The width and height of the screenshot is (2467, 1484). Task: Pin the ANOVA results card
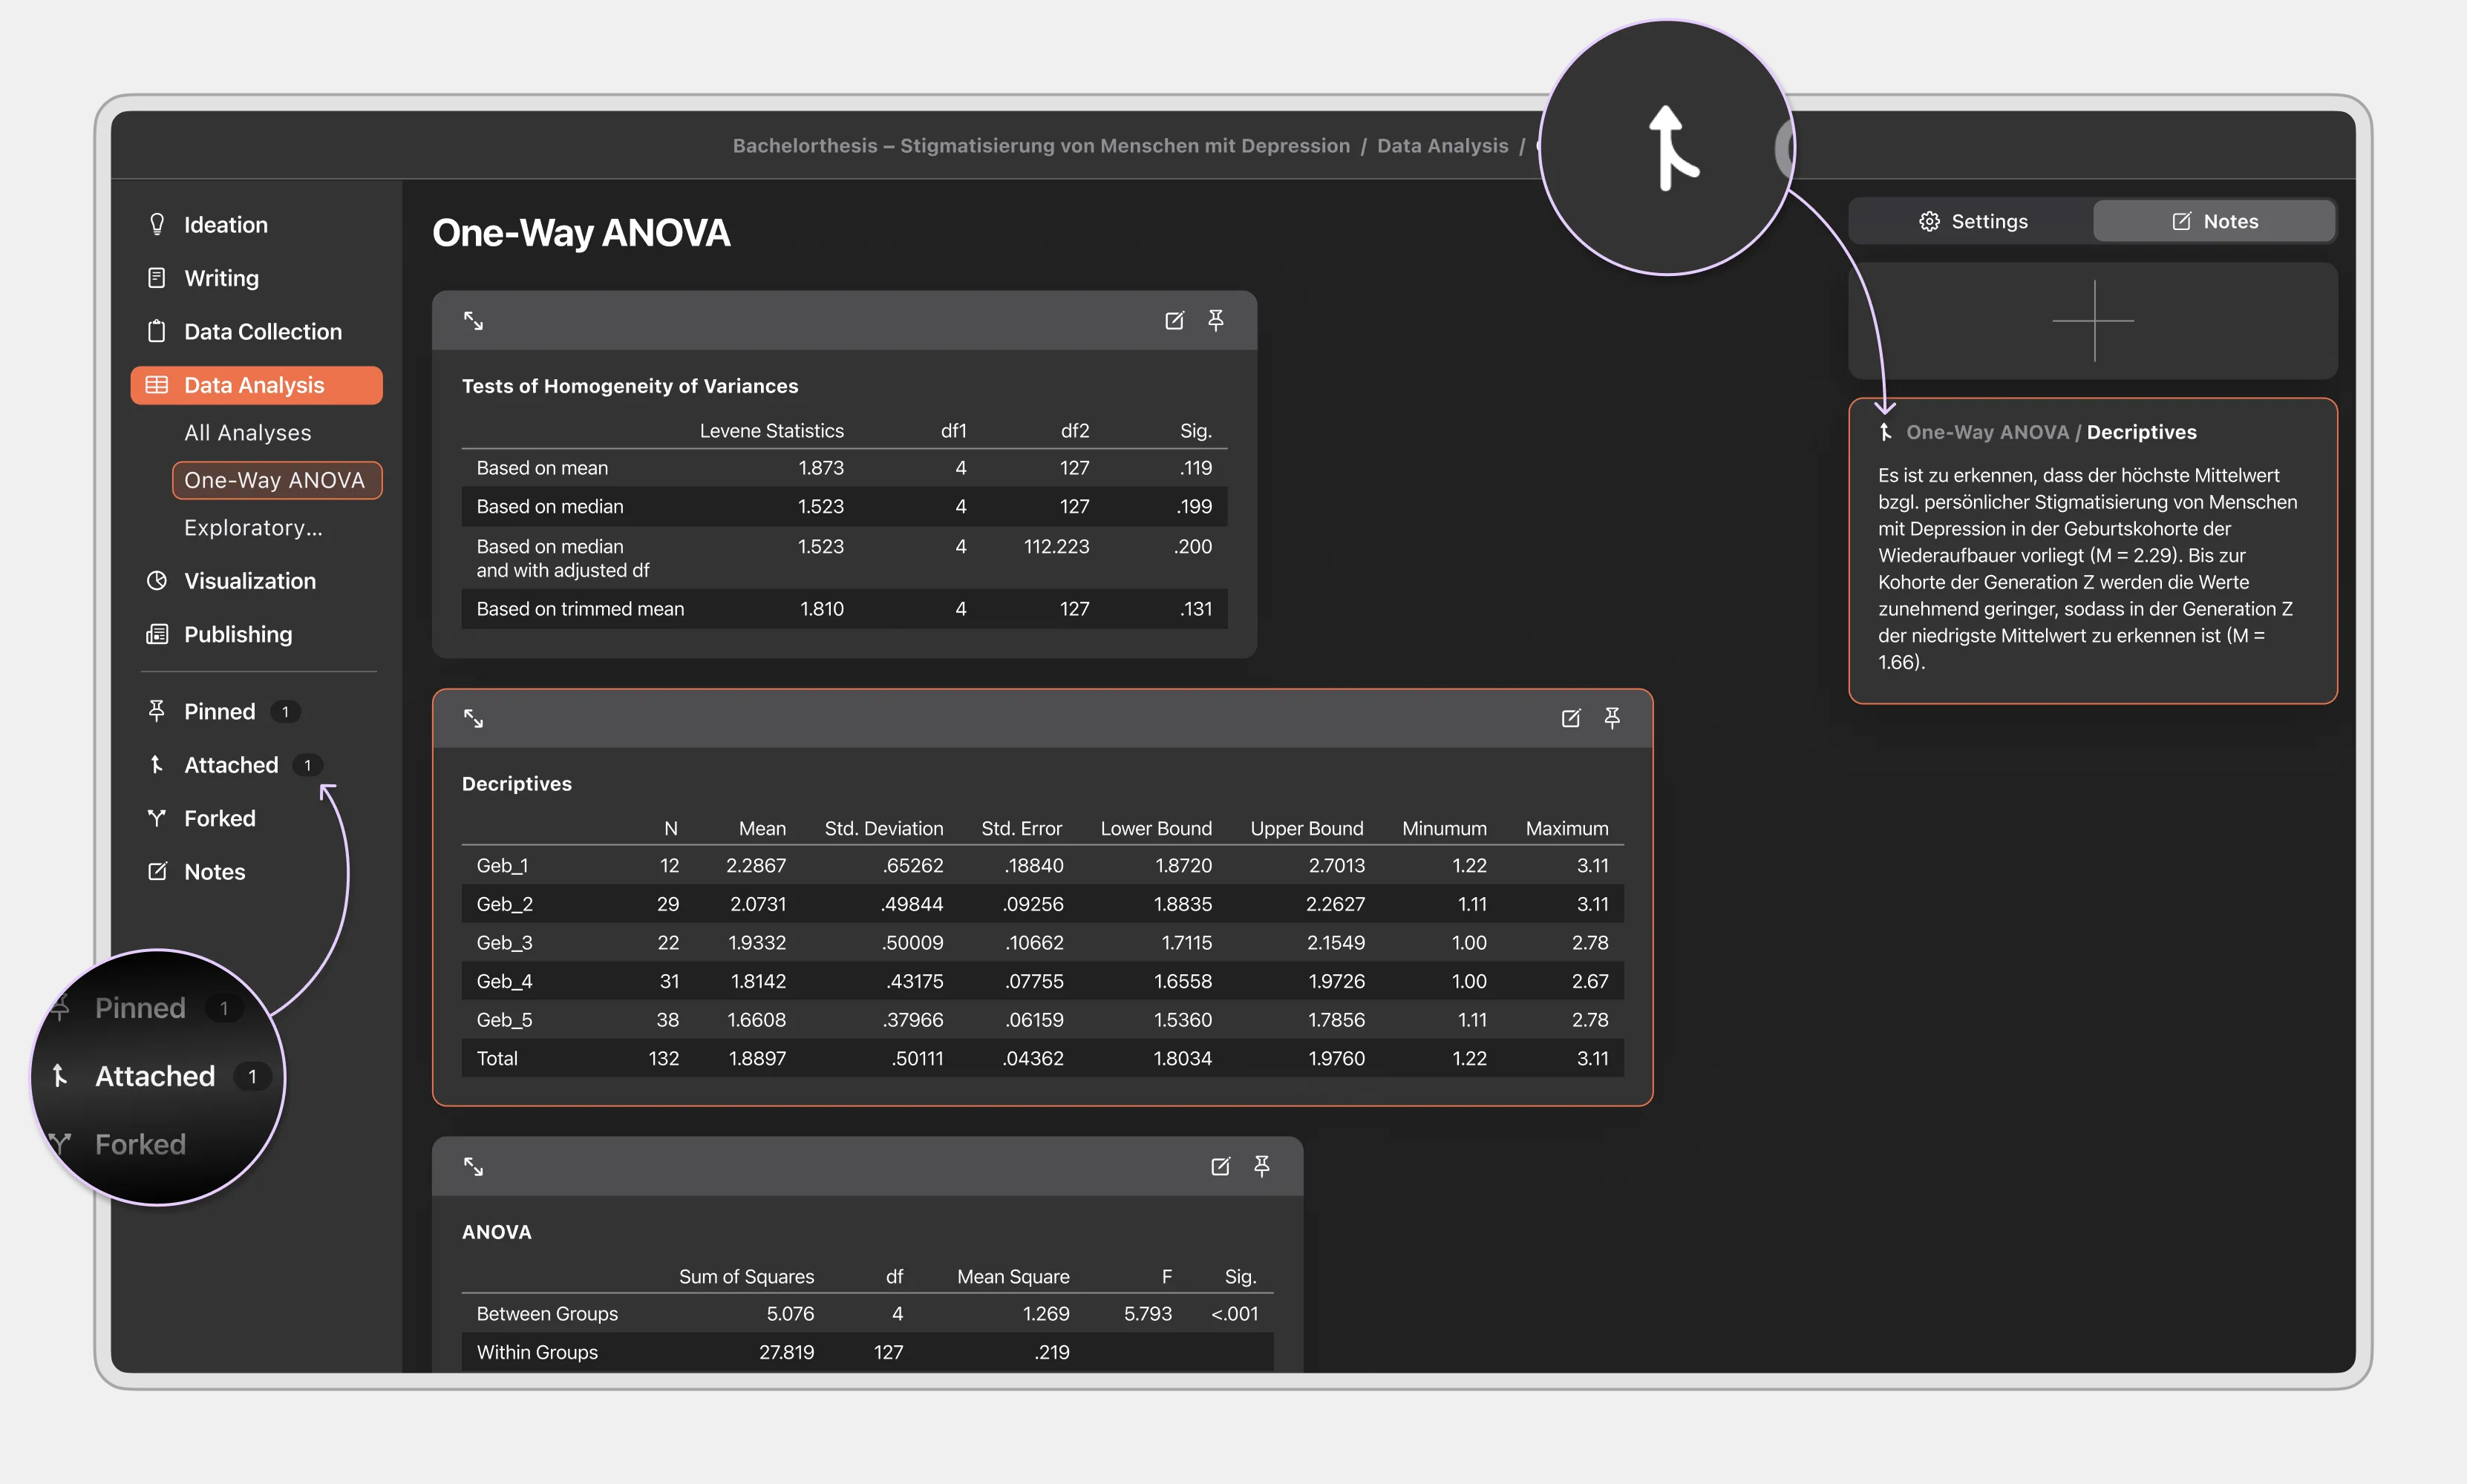[1261, 1166]
